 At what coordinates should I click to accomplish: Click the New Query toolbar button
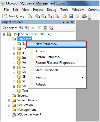point(14,16)
